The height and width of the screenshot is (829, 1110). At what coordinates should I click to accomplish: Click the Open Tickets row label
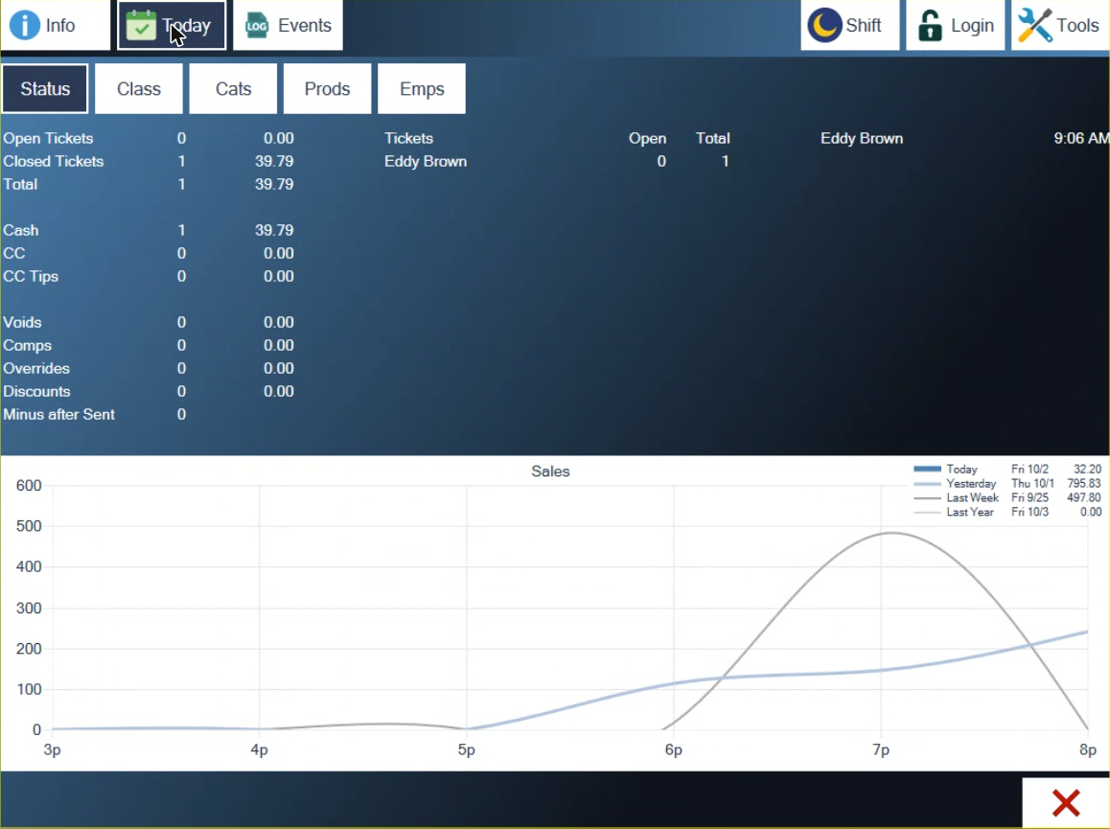tap(48, 138)
